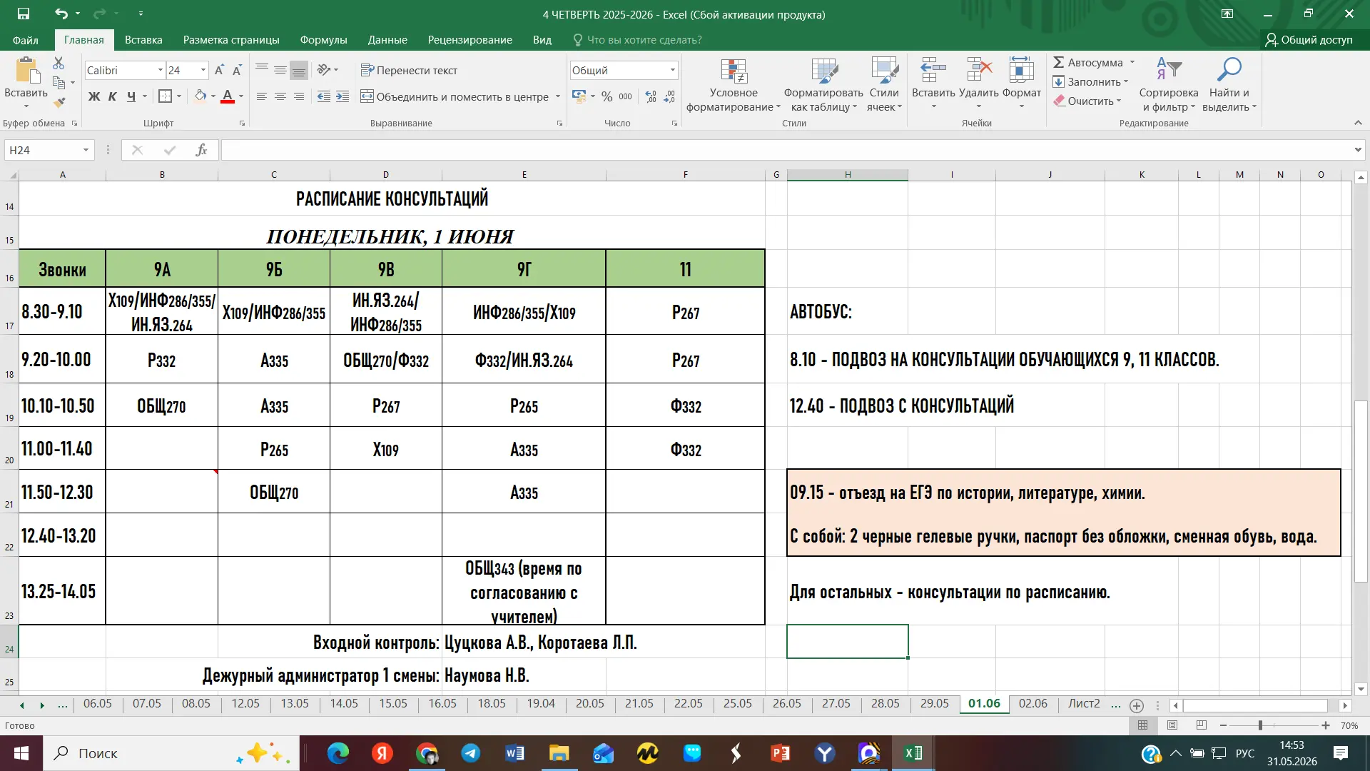The height and width of the screenshot is (771, 1370).
Task: Save the workbook with the floppy icon
Action: pyautogui.click(x=24, y=14)
